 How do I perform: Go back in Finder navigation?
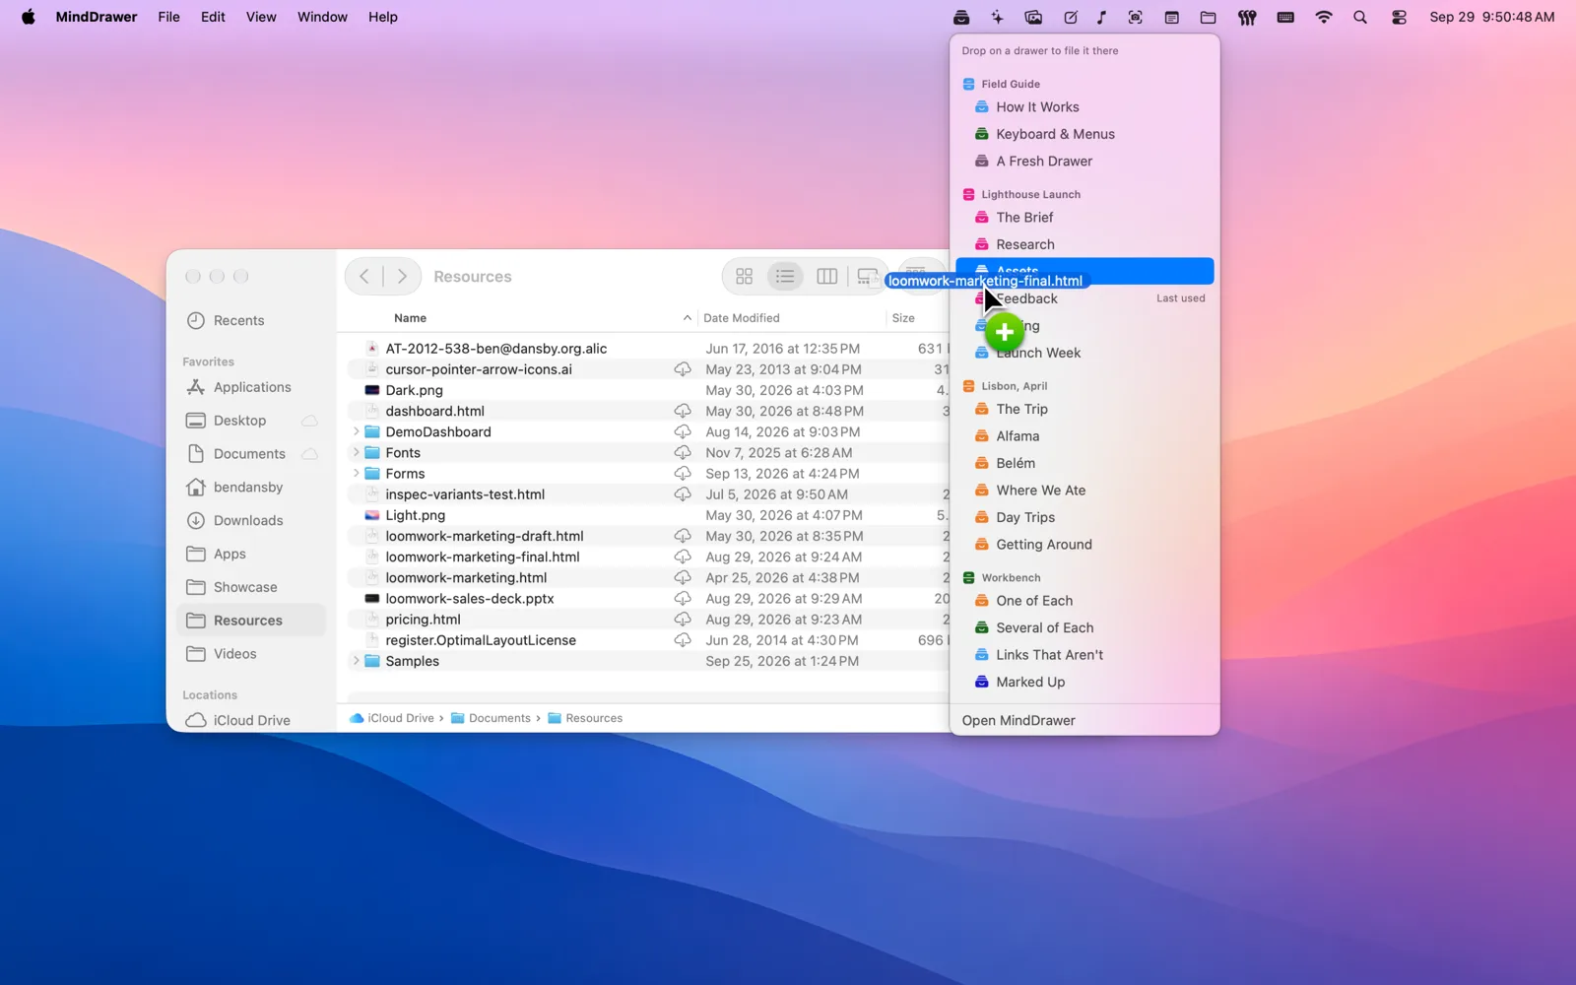click(364, 277)
